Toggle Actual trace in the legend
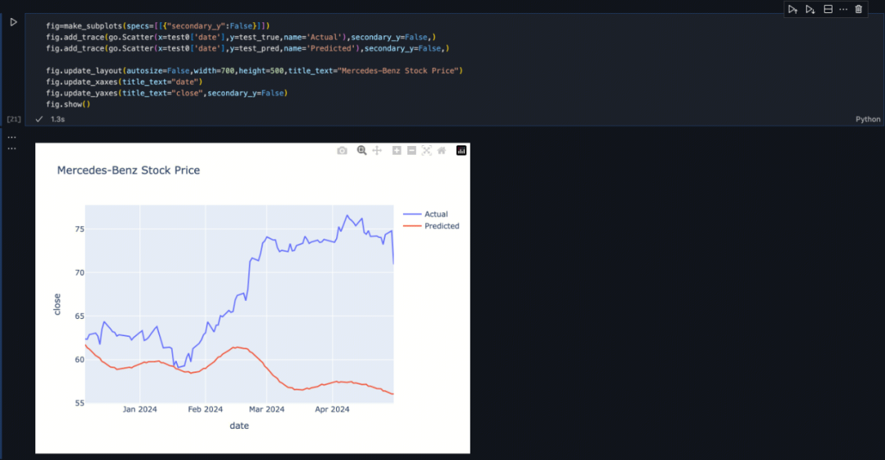This screenshot has width=885, height=460. [436, 215]
